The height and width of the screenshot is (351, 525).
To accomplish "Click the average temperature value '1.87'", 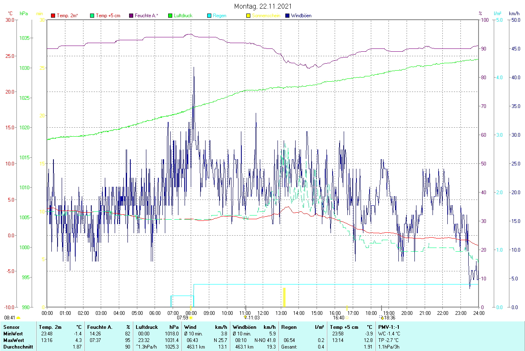I will (77, 347).
